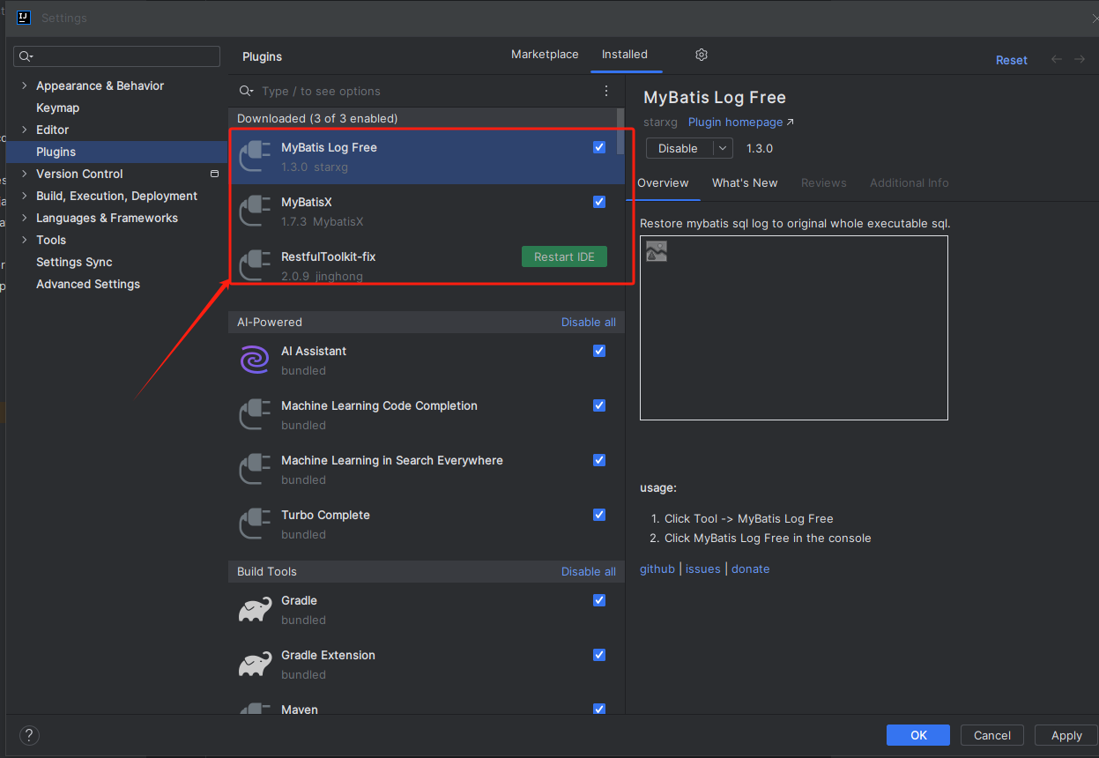Expand the Editor settings node
The height and width of the screenshot is (758, 1099).
[x=25, y=130]
